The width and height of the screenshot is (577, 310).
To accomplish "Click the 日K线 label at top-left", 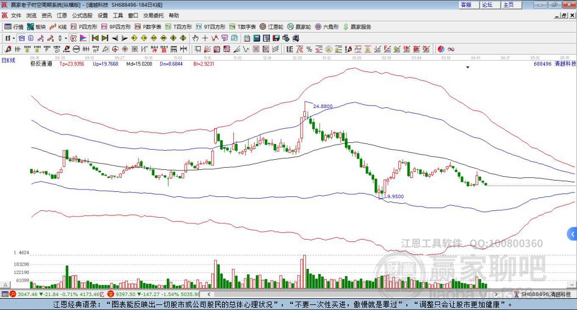I will point(8,60).
